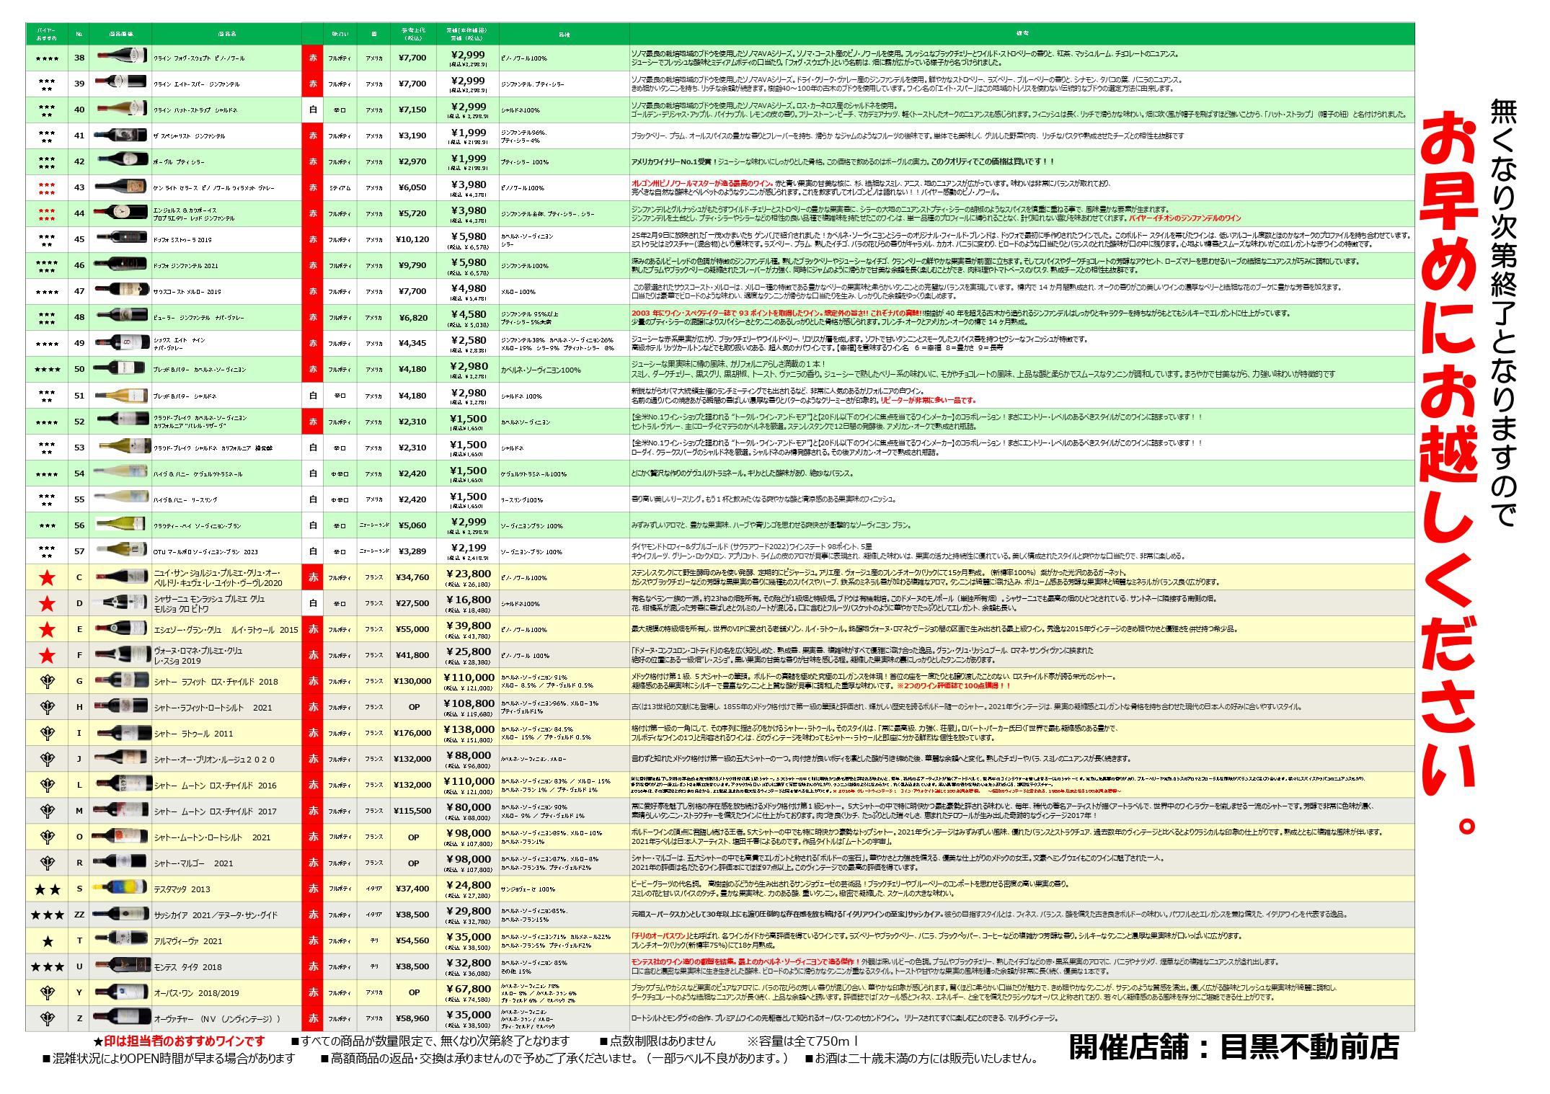Click the emblem icon in row R

[47, 863]
